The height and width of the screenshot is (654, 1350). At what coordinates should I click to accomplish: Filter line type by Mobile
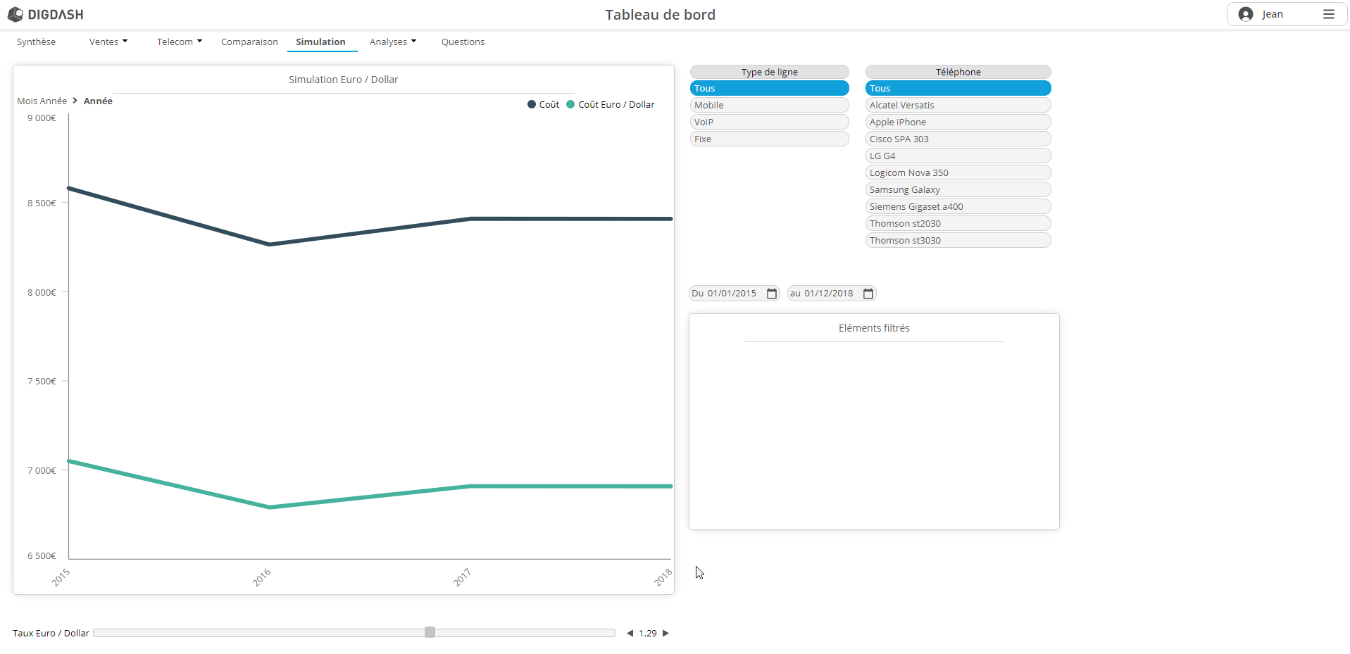(x=769, y=105)
